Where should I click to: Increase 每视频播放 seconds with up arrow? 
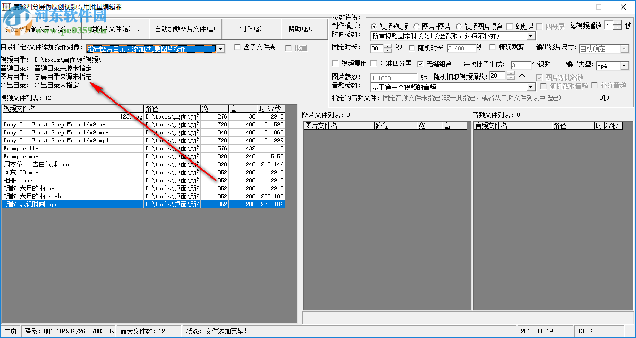[x=617, y=23]
